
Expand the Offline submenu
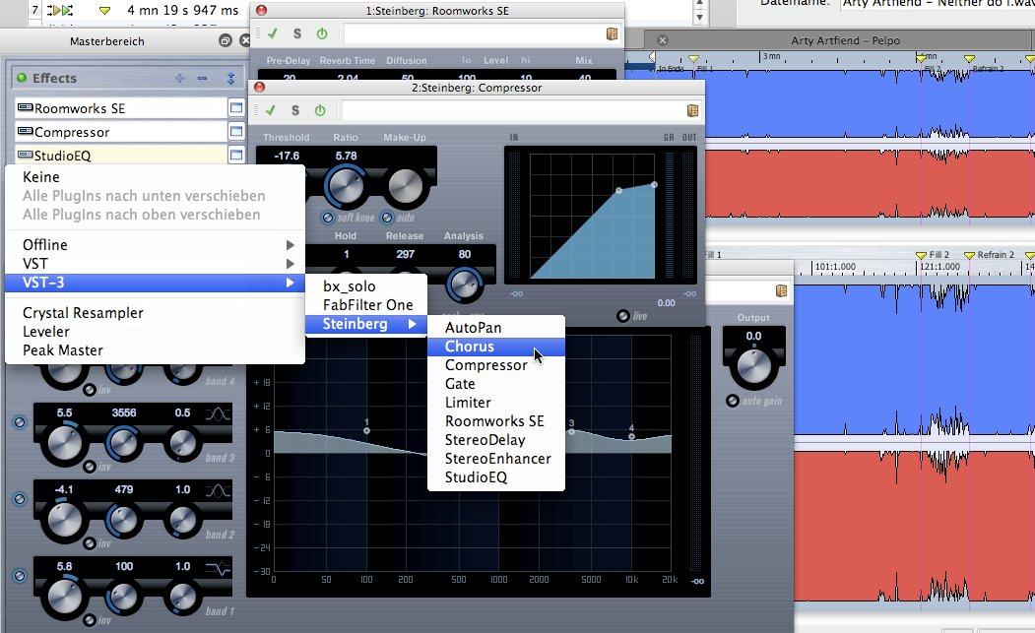(x=155, y=245)
